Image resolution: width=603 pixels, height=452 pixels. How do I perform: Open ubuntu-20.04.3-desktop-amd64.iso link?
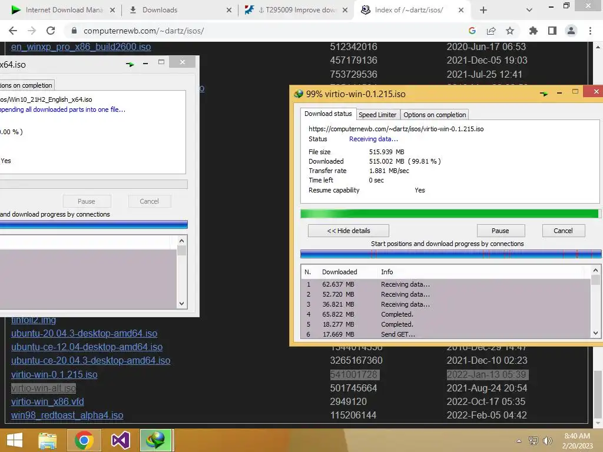(84, 334)
